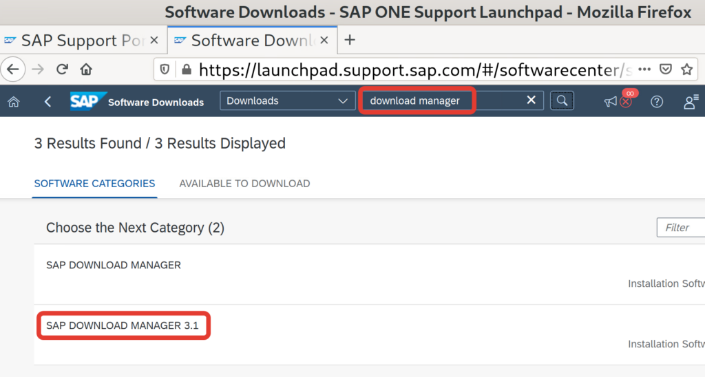Click the magnifier search button
Screen dimensions: 705x377
click(x=562, y=101)
